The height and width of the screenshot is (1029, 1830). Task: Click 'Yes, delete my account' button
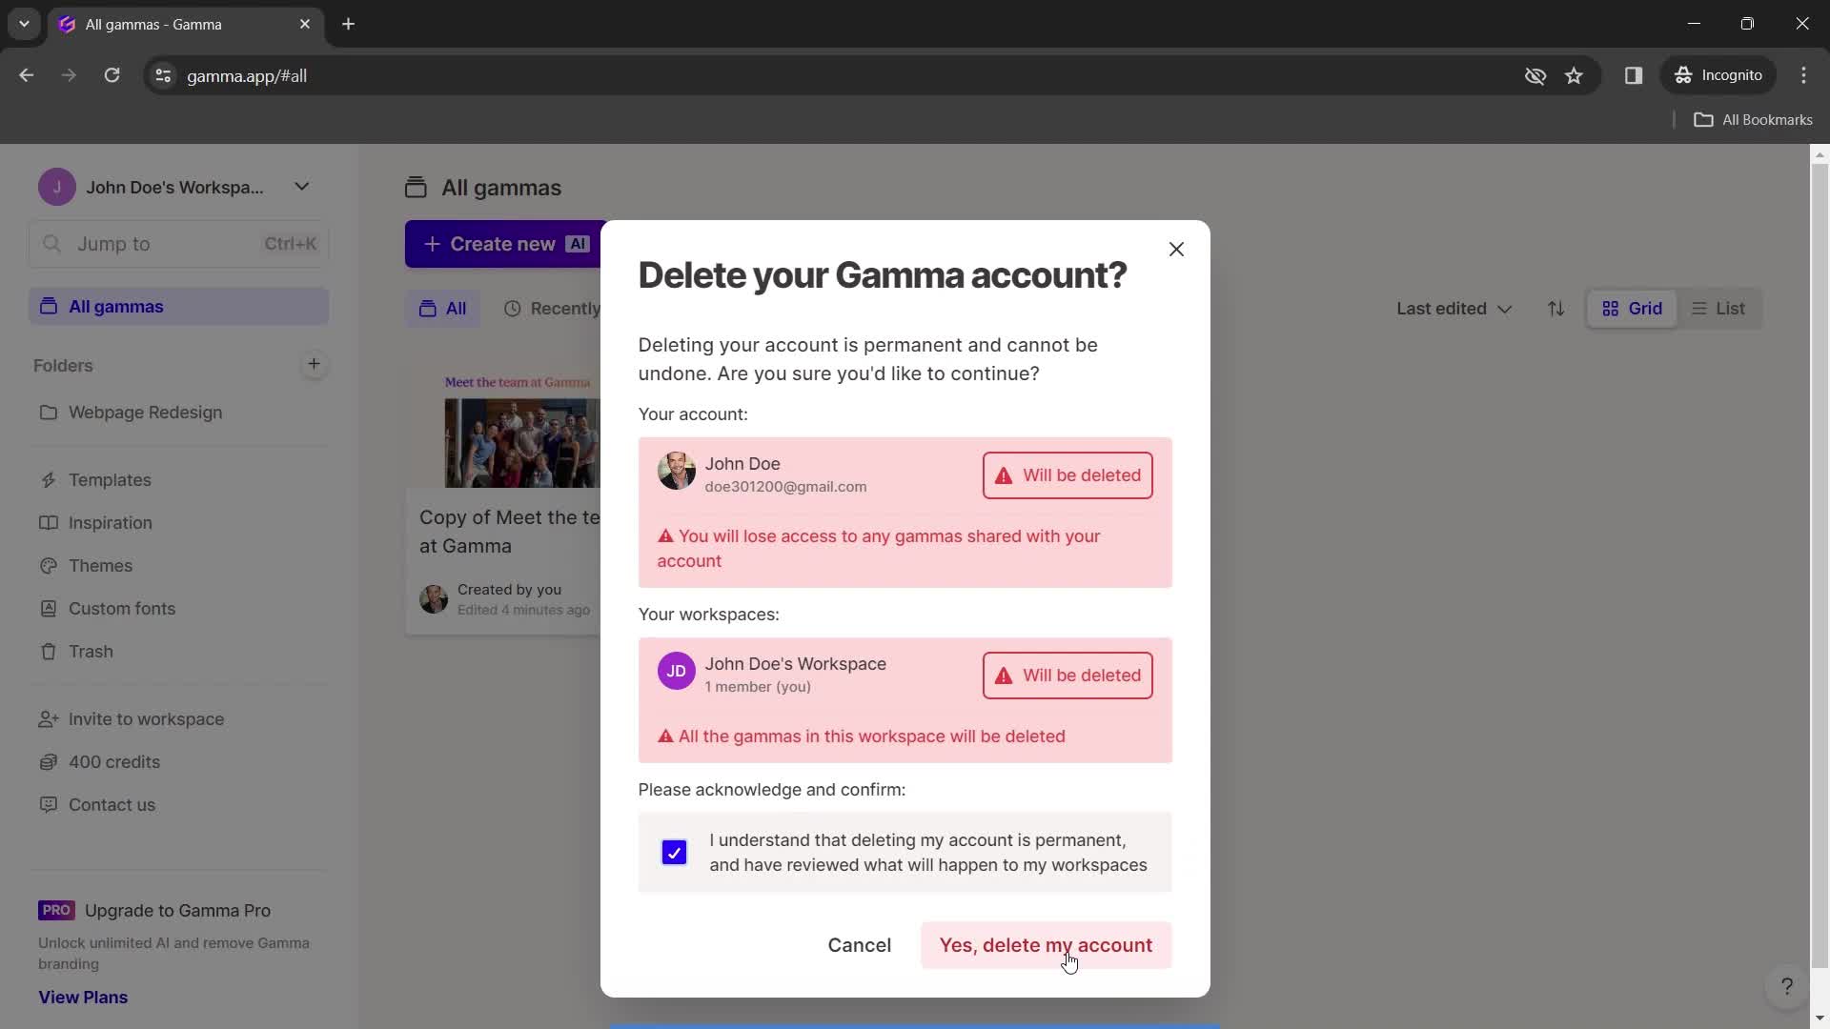point(1047,946)
